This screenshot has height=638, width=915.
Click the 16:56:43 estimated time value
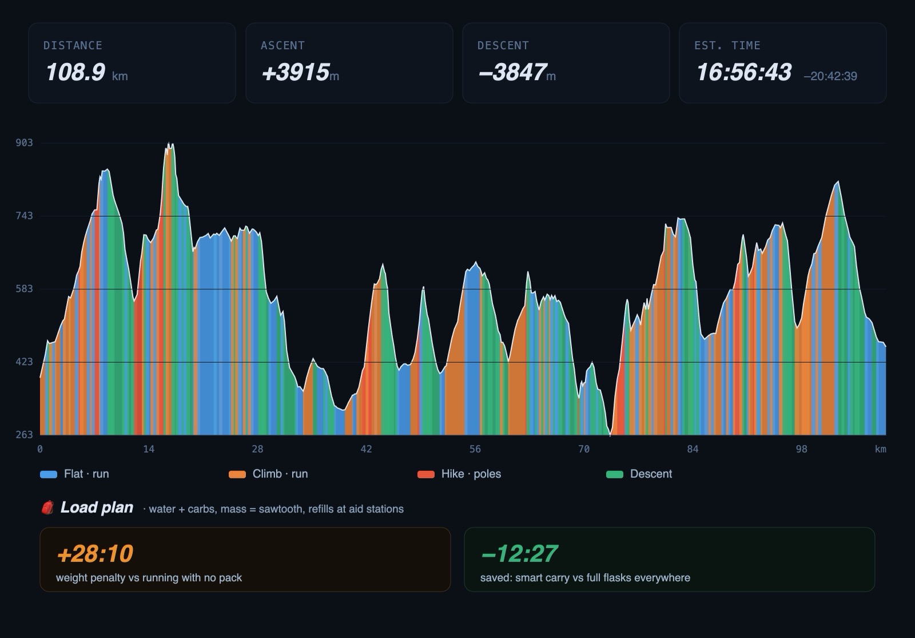(x=743, y=73)
